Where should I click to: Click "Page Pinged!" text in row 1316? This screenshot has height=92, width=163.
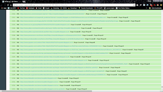(97, 28)
